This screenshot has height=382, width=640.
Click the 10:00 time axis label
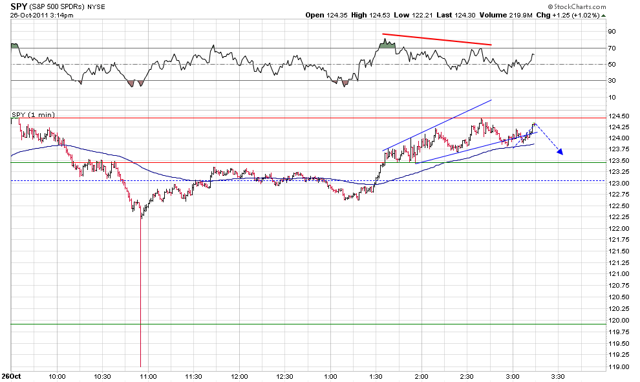pos(57,376)
